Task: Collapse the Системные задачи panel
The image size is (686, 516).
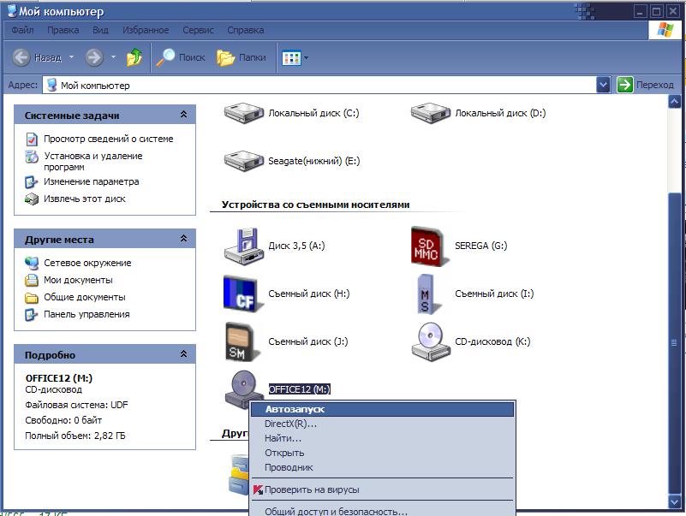Action: 184,115
